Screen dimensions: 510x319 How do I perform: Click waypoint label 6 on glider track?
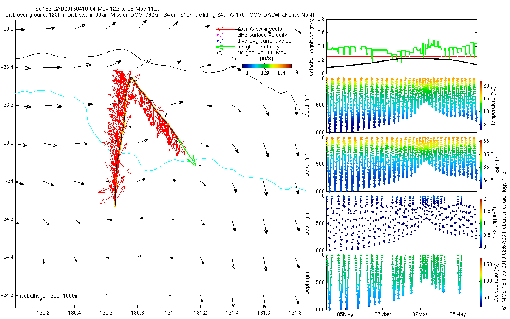click(130, 127)
